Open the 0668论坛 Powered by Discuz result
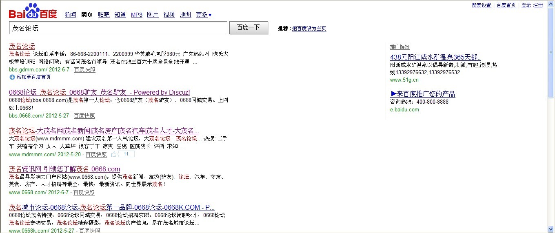The height and width of the screenshot is (233, 555). pyautogui.click(x=100, y=92)
